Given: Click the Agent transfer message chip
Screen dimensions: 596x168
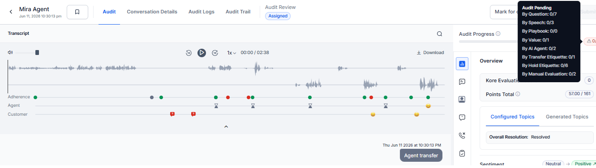Looking at the screenshot, I should pos(421,155).
